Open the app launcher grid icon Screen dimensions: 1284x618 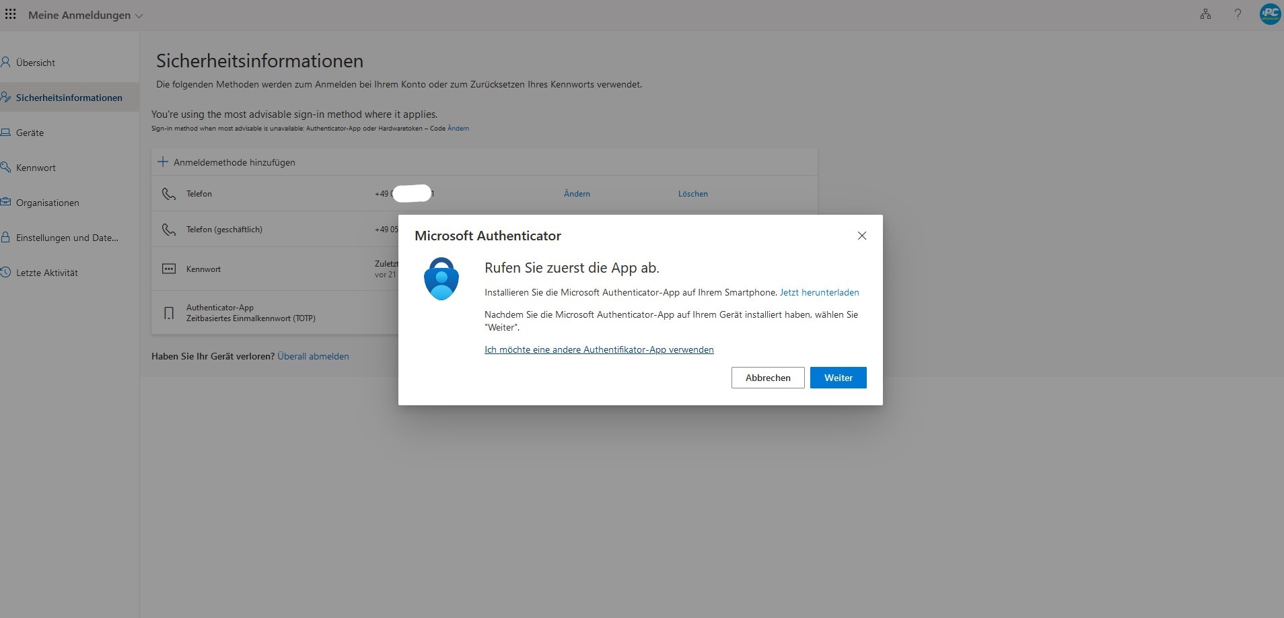point(11,15)
